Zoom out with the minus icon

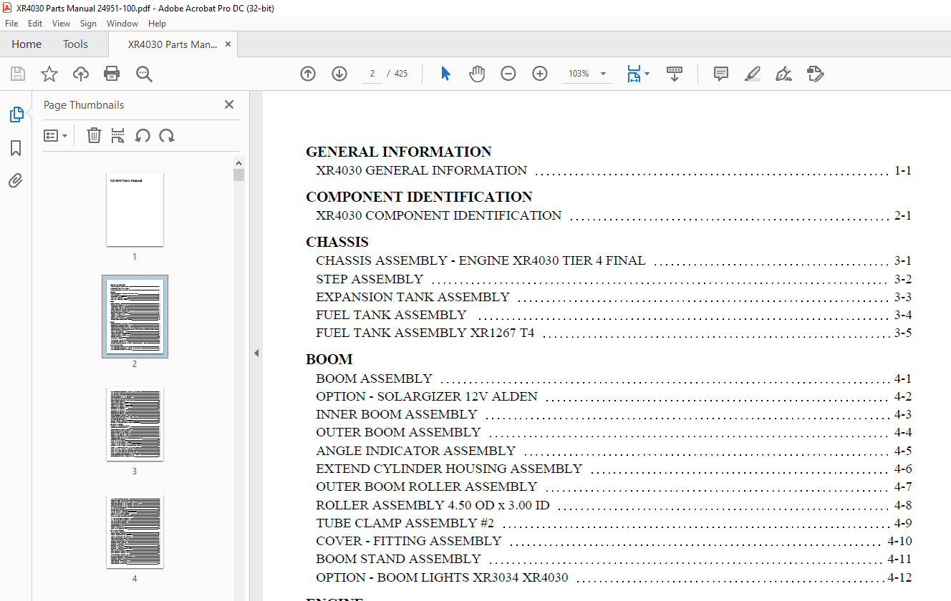coord(508,74)
